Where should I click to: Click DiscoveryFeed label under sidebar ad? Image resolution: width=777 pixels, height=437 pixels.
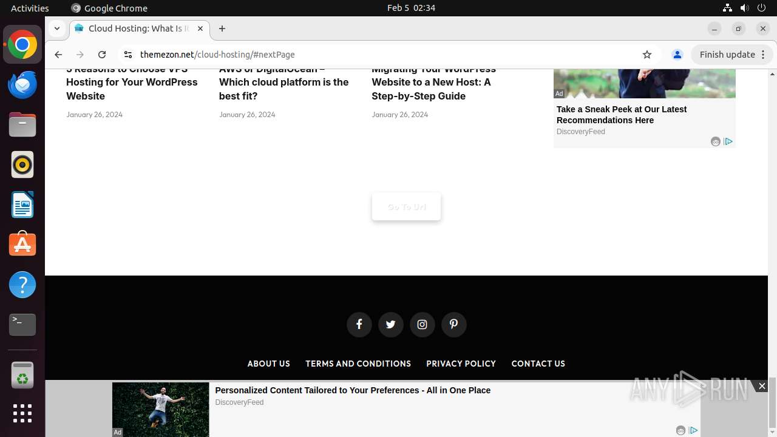[x=580, y=132]
